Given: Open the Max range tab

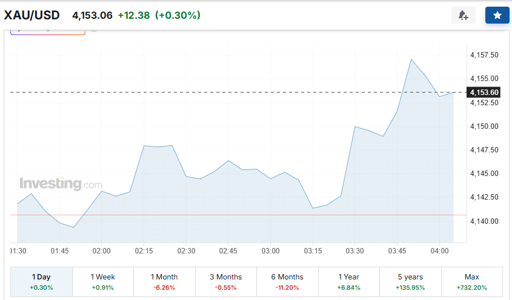Looking at the screenshot, I should (472, 282).
